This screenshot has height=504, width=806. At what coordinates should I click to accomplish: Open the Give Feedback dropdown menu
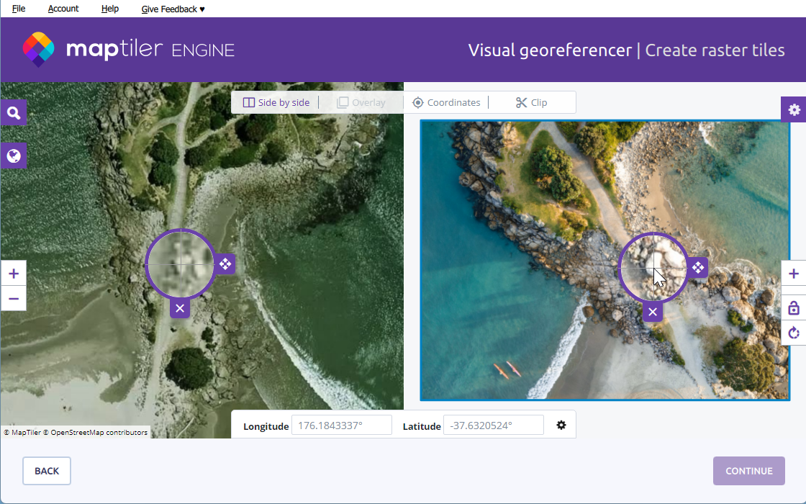173,9
